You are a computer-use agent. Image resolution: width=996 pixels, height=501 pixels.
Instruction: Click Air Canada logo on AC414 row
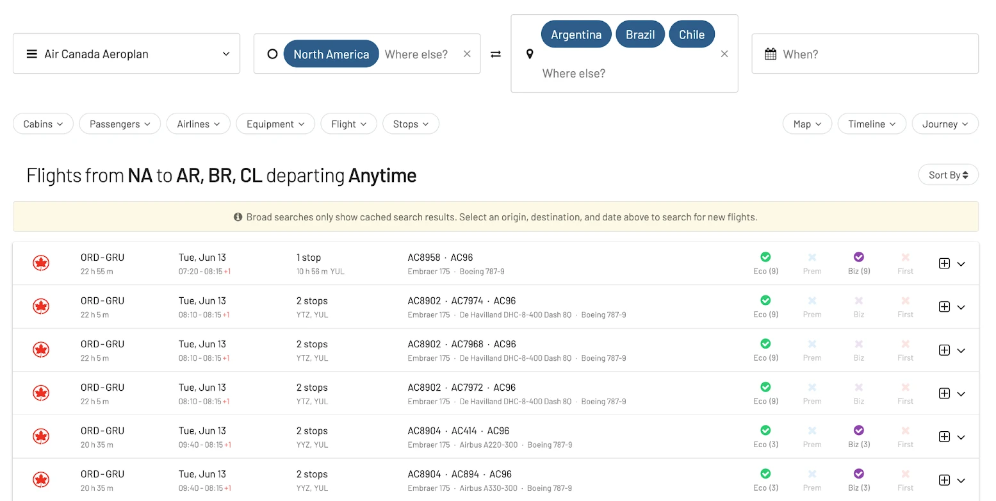click(41, 437)
